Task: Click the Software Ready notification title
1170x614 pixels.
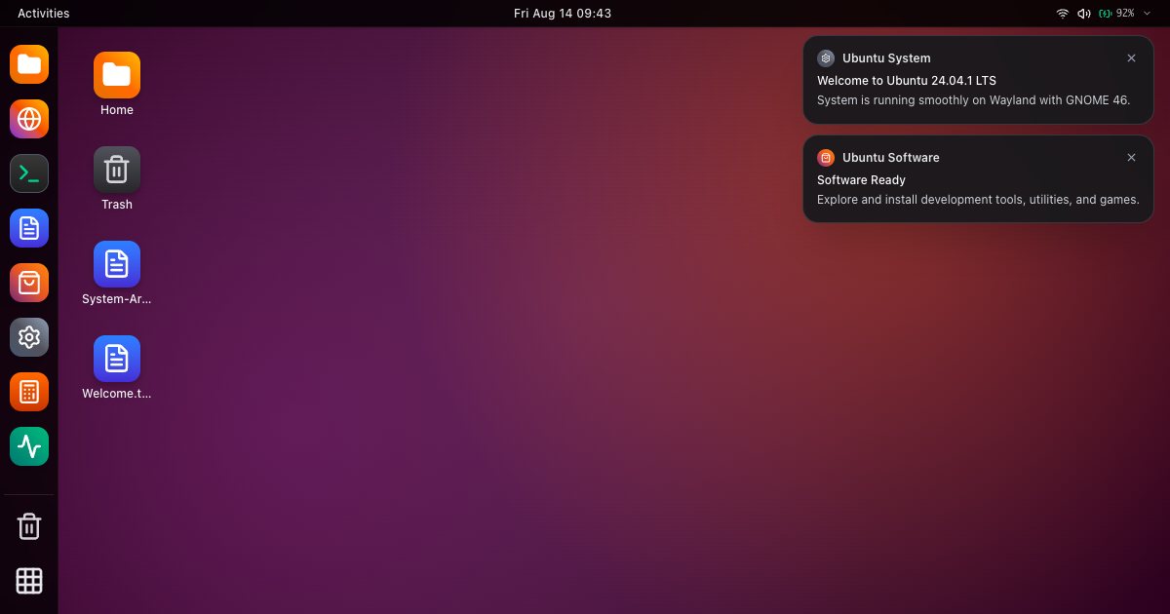Action: point(861,180)
